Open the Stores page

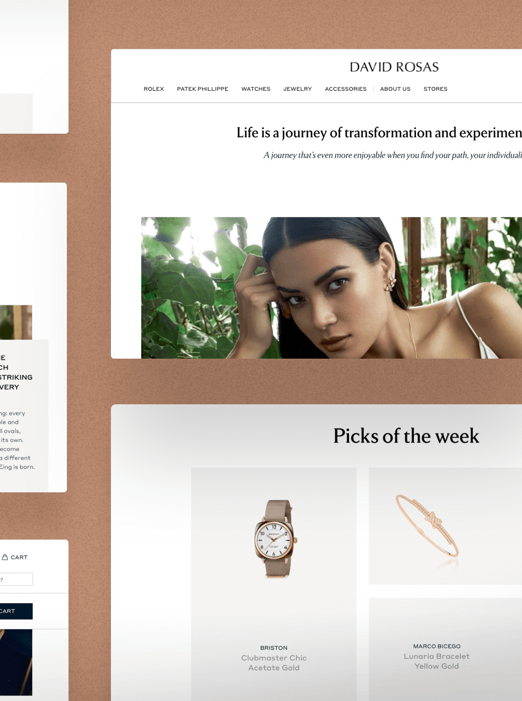(436, 89)
